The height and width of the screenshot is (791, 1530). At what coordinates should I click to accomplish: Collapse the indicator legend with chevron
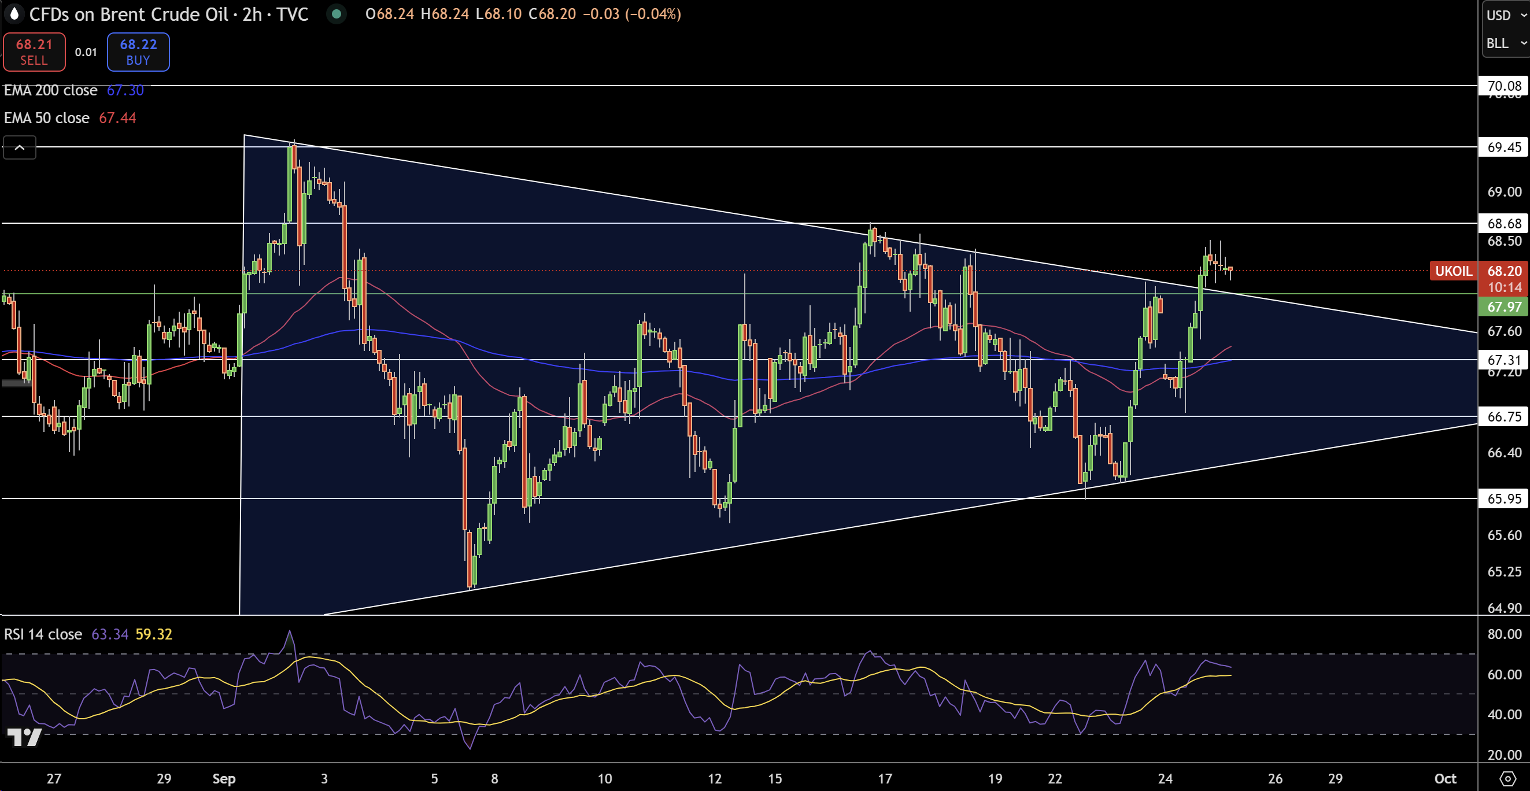pyautogui.click(x=20, y=147)
